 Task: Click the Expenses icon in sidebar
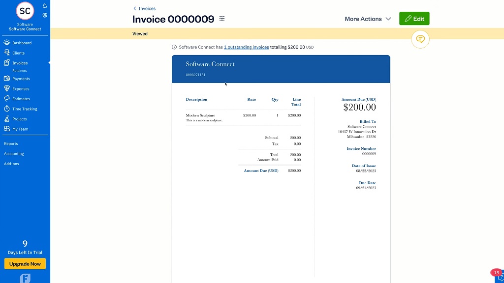[7, 88]
